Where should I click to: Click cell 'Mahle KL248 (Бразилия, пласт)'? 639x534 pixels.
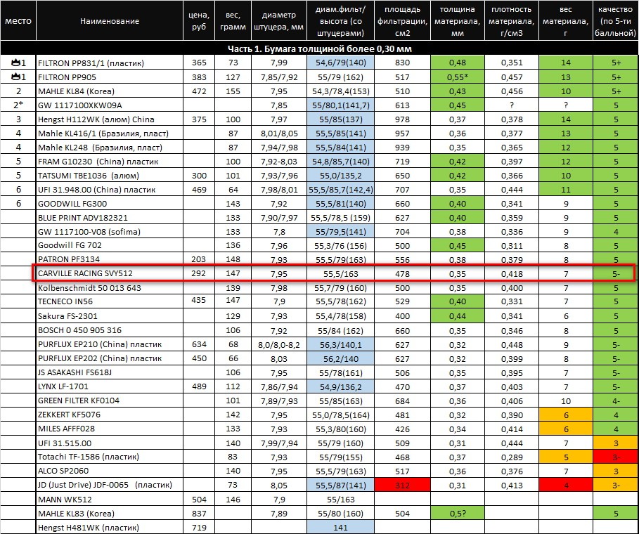[x=110, y=148]
